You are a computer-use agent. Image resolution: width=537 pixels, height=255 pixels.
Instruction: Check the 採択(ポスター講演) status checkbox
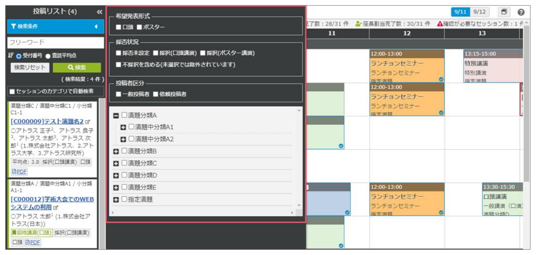(203, 53)
